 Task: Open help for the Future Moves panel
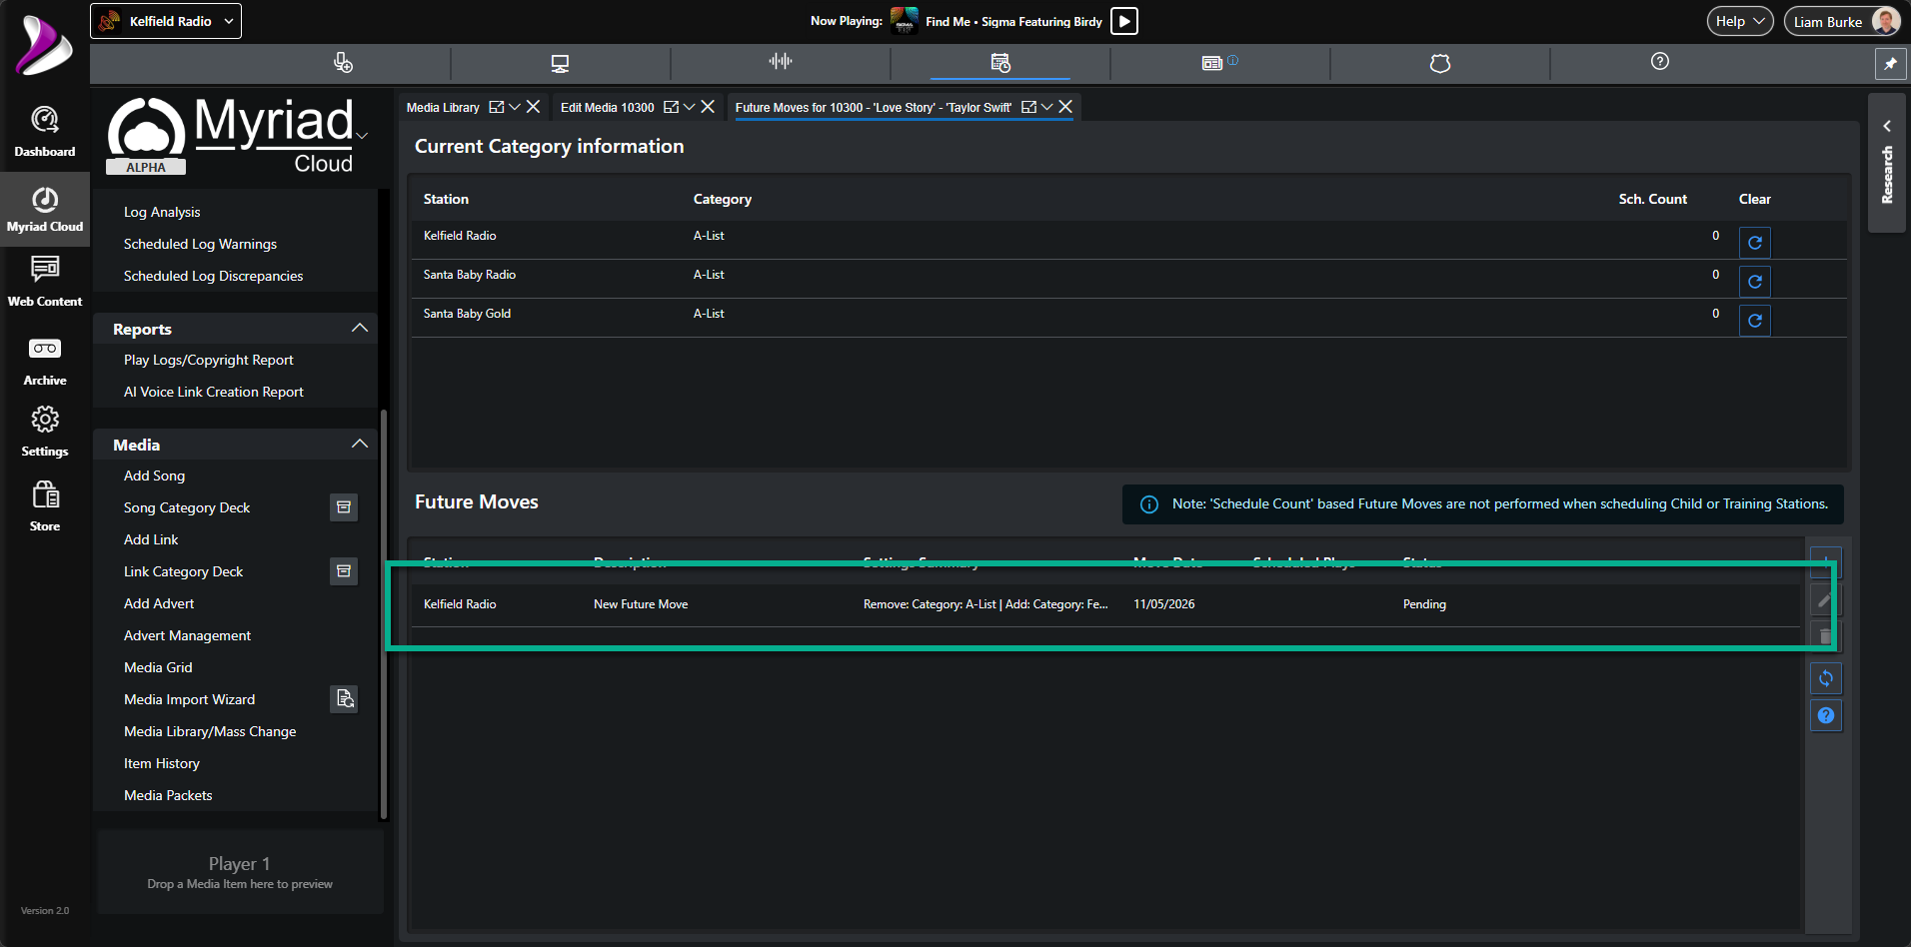1826,716
